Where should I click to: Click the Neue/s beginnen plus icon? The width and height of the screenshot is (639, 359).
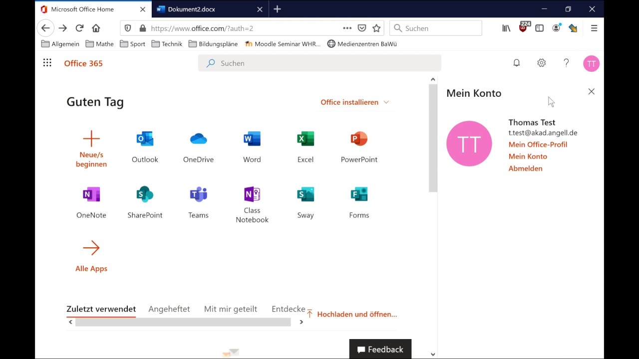click(91, 139)
